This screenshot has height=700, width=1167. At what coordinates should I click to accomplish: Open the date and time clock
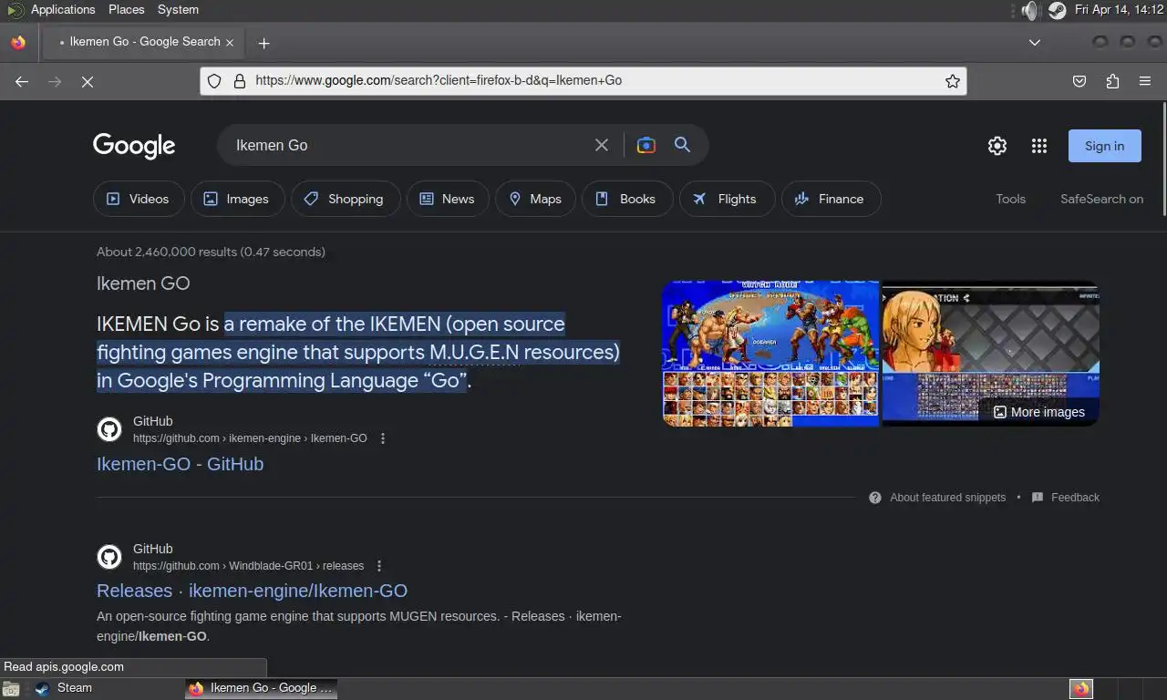click(x=1119, y=10)
